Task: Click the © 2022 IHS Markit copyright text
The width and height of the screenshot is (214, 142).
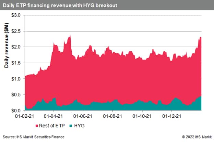Action: 193,137
